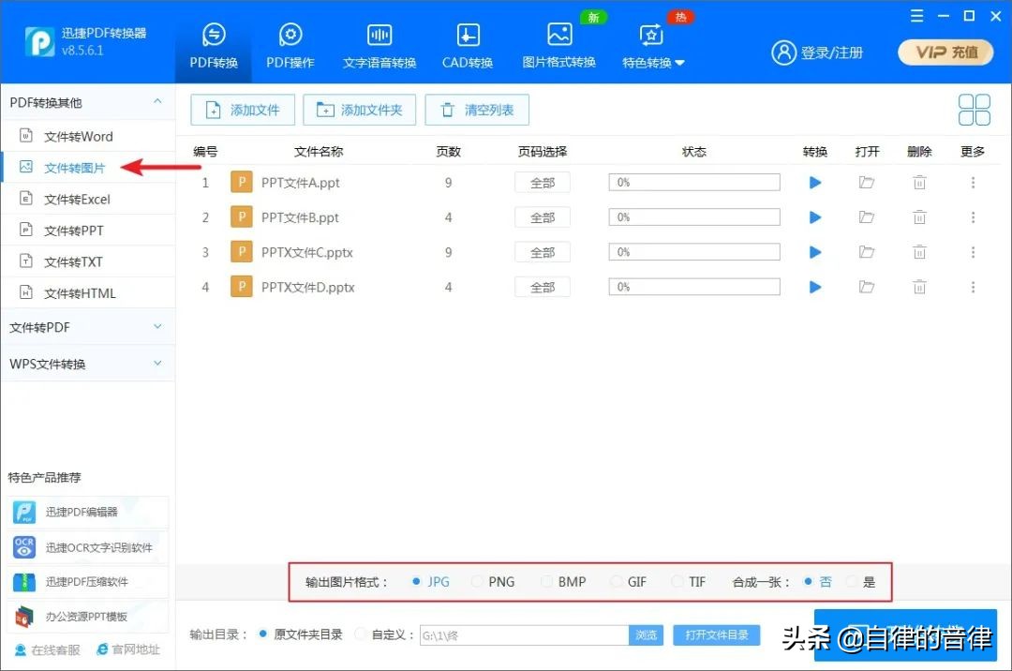Open more options for PPT文件A.ppt
Viewport: 1012px width, 671px height.
coord(973,183)
